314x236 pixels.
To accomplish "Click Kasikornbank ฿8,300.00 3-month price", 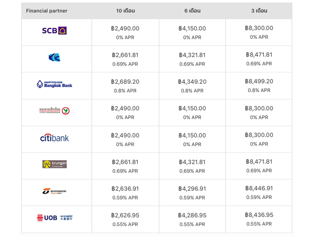I will point(259,108).
